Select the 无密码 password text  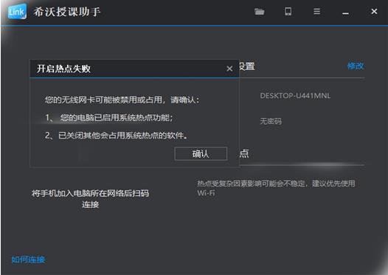(x=271, y=121)
